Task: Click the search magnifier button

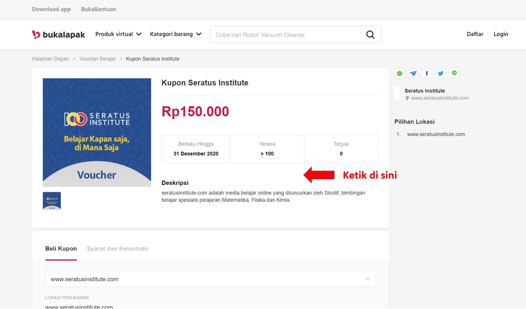Action: pyautogui.click(x=370, y=35)
